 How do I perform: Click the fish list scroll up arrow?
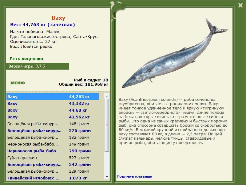tap(107, 96)
